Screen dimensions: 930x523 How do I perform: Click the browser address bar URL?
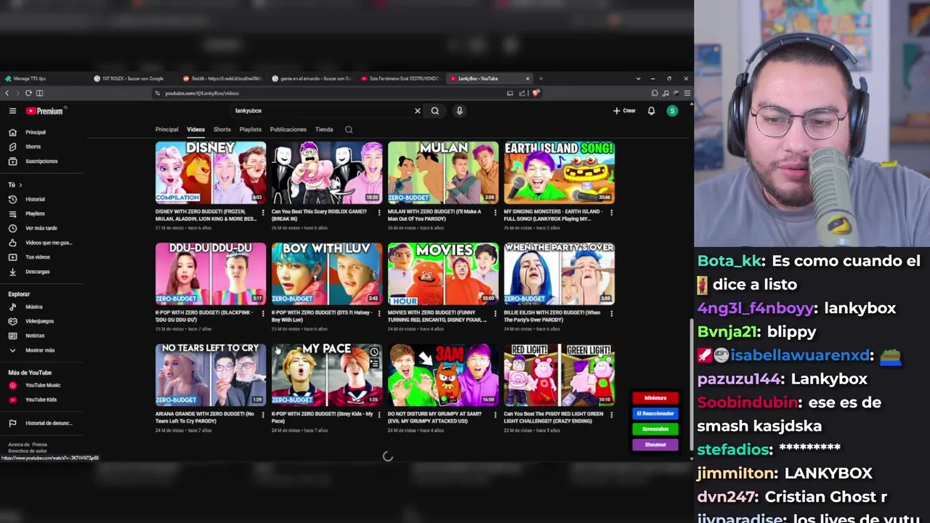point(202,93)
